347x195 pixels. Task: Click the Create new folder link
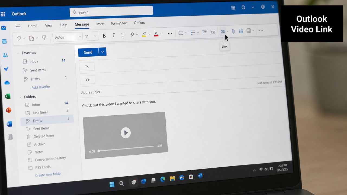(49, 174)
